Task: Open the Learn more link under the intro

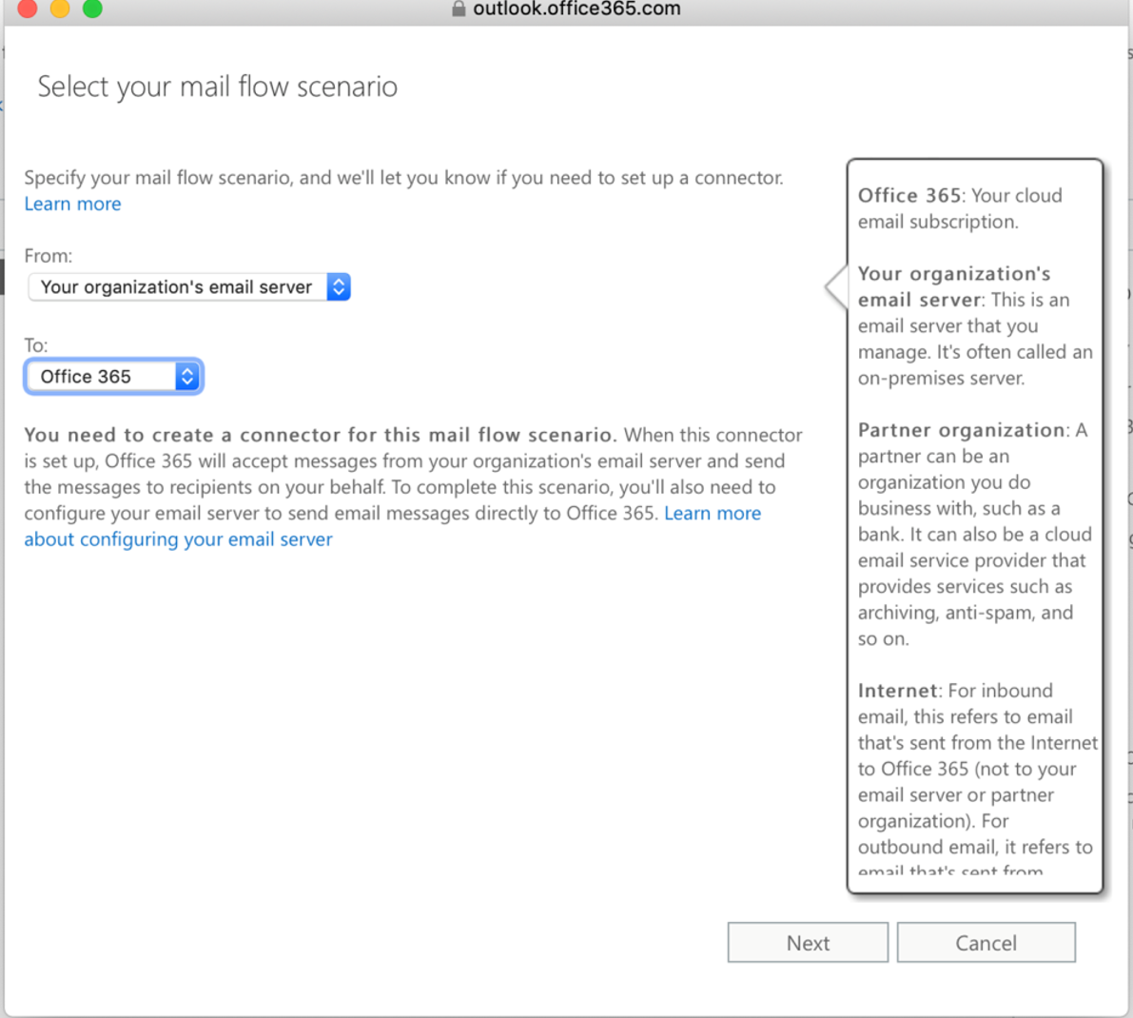Action: click(73, 204)
